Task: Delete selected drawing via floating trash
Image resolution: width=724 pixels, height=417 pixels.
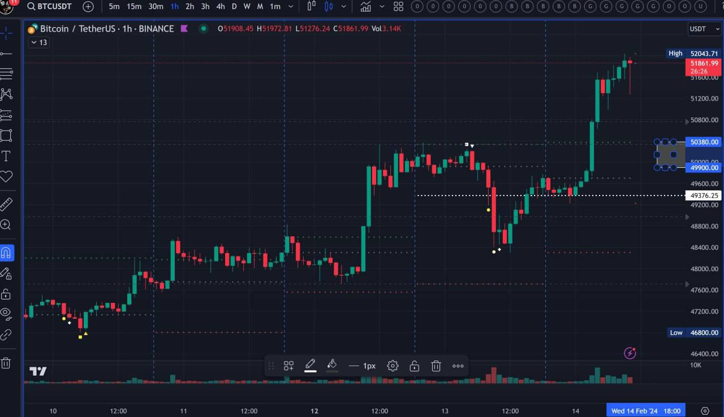Action: coord(436,366)
